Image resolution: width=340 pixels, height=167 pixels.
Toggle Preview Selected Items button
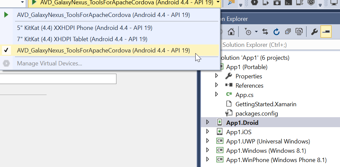click(x=326, y=32)
